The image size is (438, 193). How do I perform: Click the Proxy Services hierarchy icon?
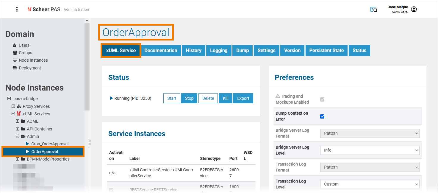point(19,106)
